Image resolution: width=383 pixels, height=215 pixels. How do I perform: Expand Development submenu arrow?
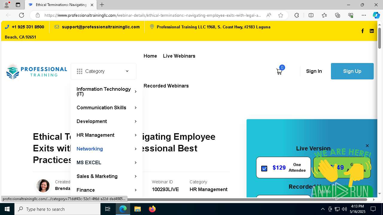click(x=136, y=121)
